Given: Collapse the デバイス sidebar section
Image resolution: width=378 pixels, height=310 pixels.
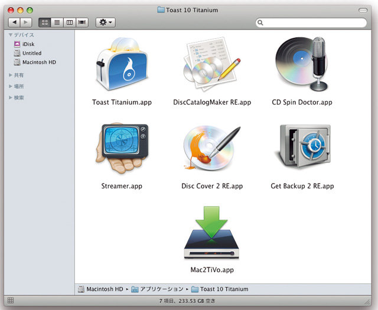Looking at the screenshot, I should point(11,35).
